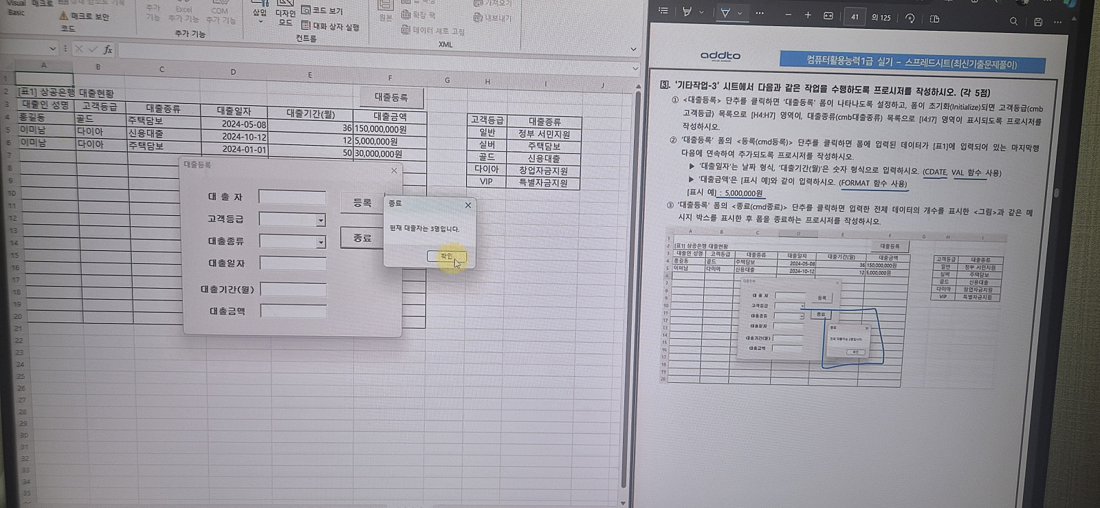Open 매크로 보안 in the Excel ribbon
Viewport: 1100px width, 508px height.
coord(84,16)
